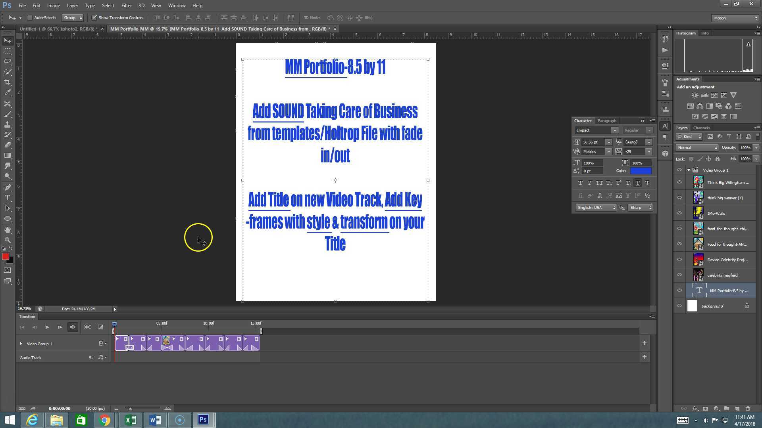
Task: Click the Underline text style icon
Action: coord(637,183)
